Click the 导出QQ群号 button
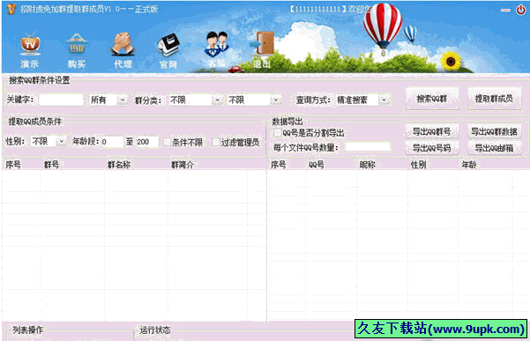Viewport: 530px width, 341px height. (431, 131)
